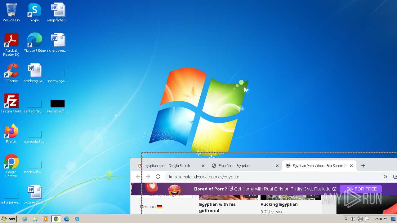Image resolution: width=397 pixels, height=223 pixels.
Task: Open the rangefather Word document
Action: [58, 12]
